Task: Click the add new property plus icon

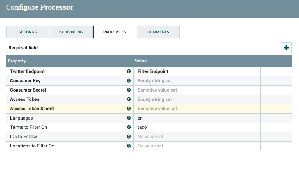Action: pyautogui.click(x=286, y=48)
